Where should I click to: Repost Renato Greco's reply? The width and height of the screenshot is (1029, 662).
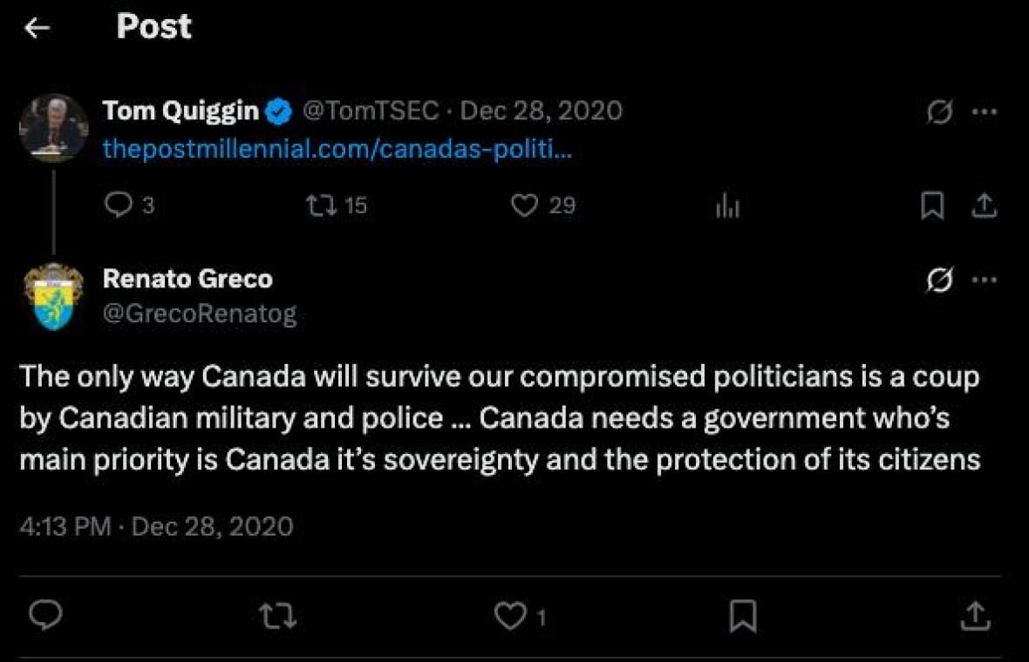[277, 617]
